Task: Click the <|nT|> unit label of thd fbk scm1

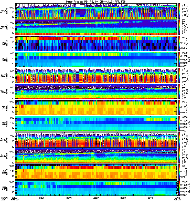Action: click(189, 124)
